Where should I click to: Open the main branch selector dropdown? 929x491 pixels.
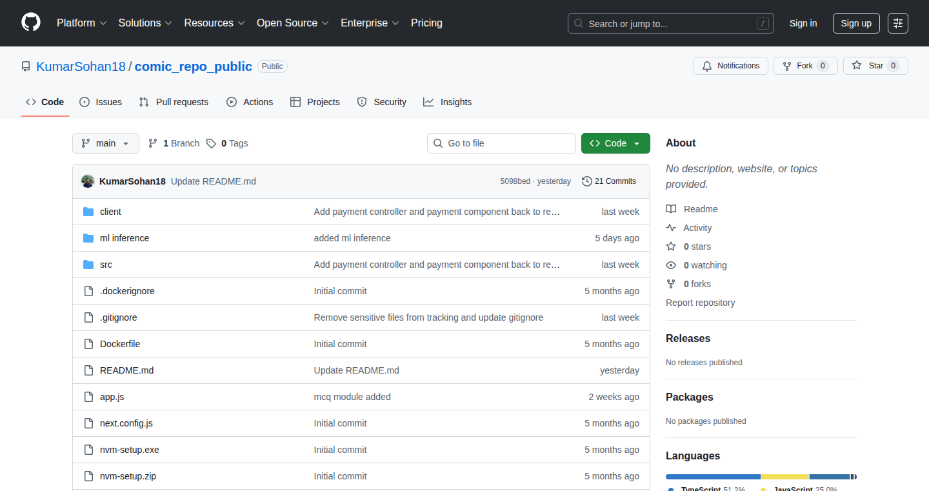point(106,143)
